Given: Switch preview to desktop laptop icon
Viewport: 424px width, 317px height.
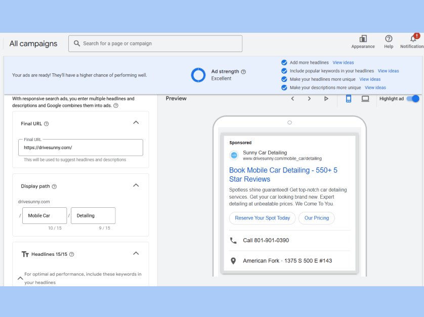Looking at the screenshot, I should pos(365,99).
